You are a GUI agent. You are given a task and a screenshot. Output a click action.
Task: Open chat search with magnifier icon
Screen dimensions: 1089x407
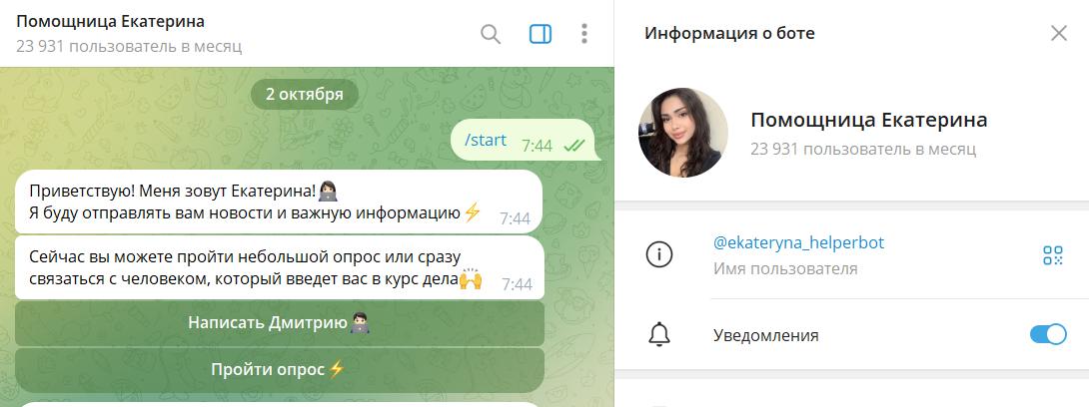pos(491,33)
